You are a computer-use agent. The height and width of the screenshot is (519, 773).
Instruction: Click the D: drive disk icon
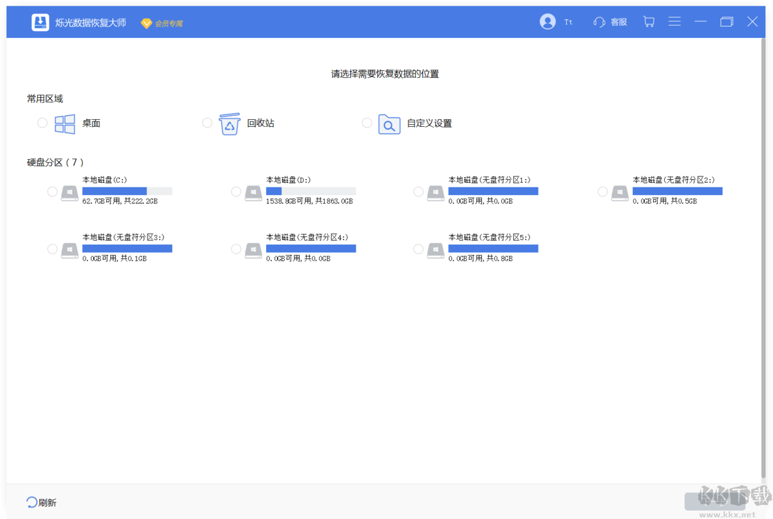pos(253,193)
